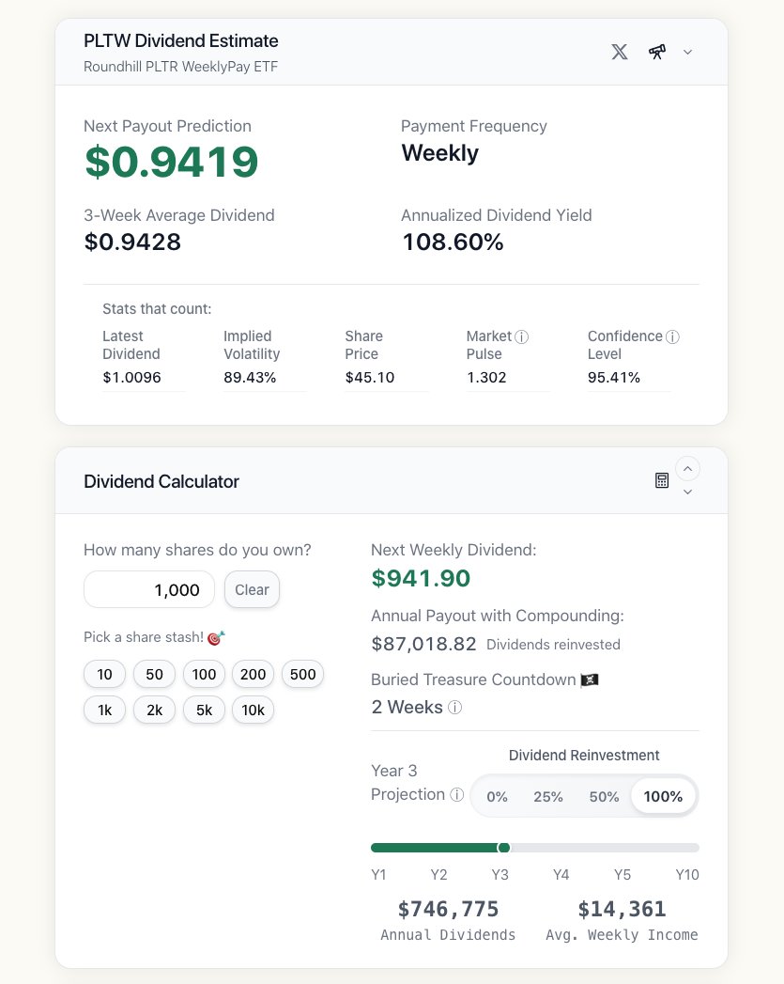The image size is (784, 984).
Task: Click the $0.9428 3-week average dividend
Action: point(132,242)
